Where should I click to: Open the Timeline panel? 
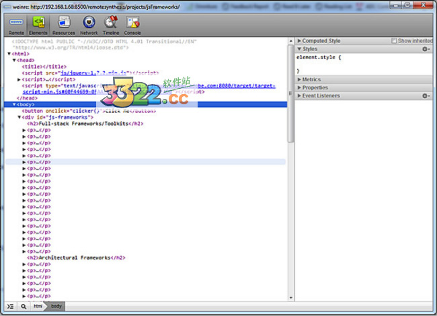click(111, 26)
